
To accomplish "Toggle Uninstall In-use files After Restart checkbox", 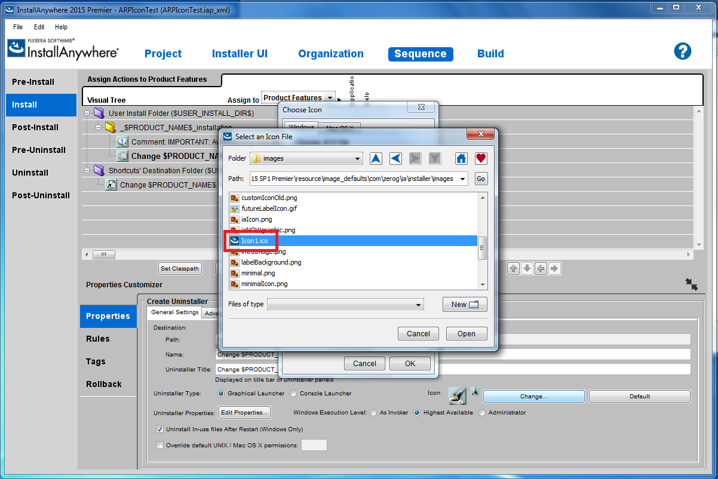I will (159, 429).
